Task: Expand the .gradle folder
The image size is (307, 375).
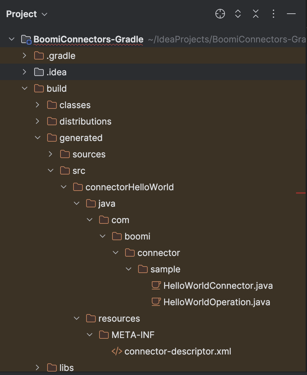Action: point(24,55)
